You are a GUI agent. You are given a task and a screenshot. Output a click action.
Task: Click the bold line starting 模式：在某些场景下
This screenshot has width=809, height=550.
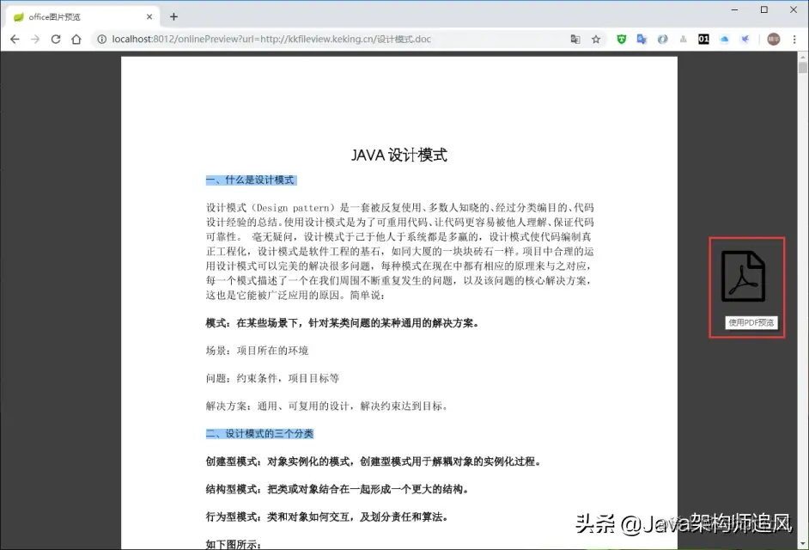(344, 323)
